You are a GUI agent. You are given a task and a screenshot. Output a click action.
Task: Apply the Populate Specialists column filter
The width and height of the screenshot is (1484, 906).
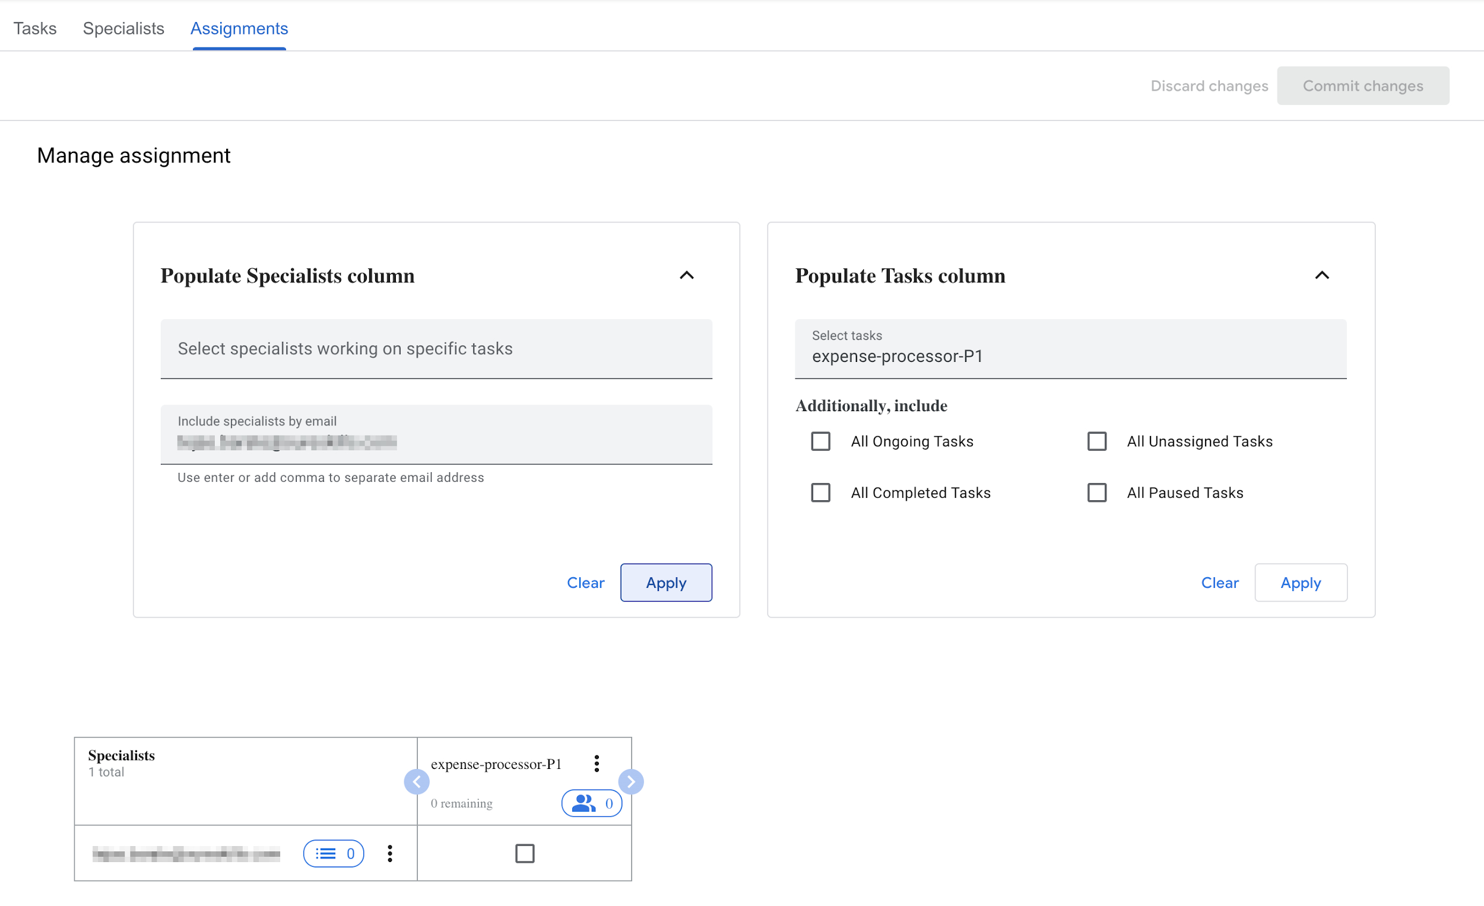coord(665,581)
